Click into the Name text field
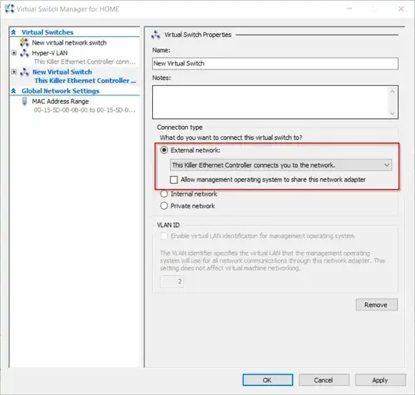Image resolution: width=415 pixels, height=395 pixels. [275, 64]
